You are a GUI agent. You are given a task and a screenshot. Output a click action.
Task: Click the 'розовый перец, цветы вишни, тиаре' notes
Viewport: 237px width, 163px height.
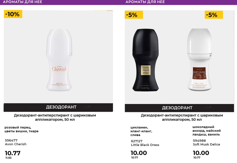21,129
